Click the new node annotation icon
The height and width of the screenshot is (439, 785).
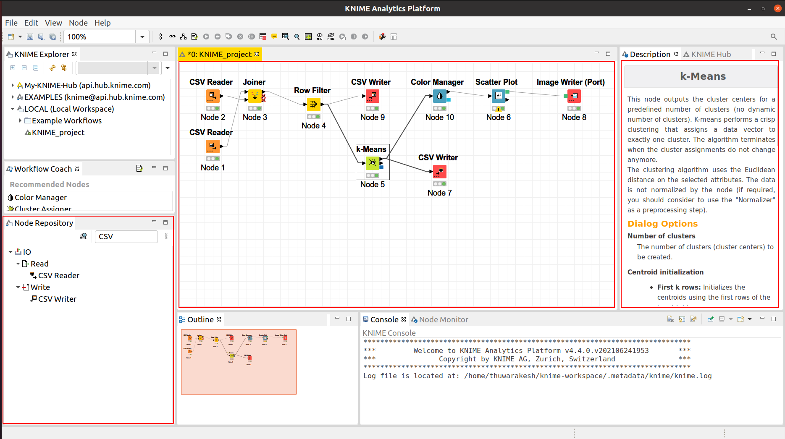274,37
